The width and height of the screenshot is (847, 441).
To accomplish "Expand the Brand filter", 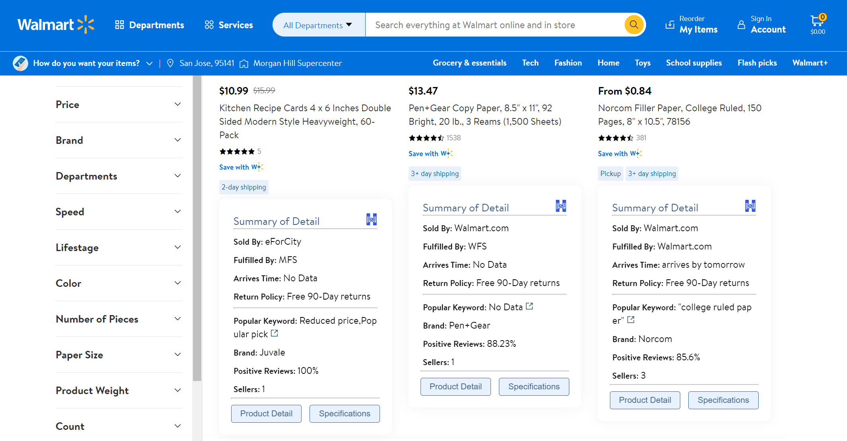I will click(x=119, y=140).
